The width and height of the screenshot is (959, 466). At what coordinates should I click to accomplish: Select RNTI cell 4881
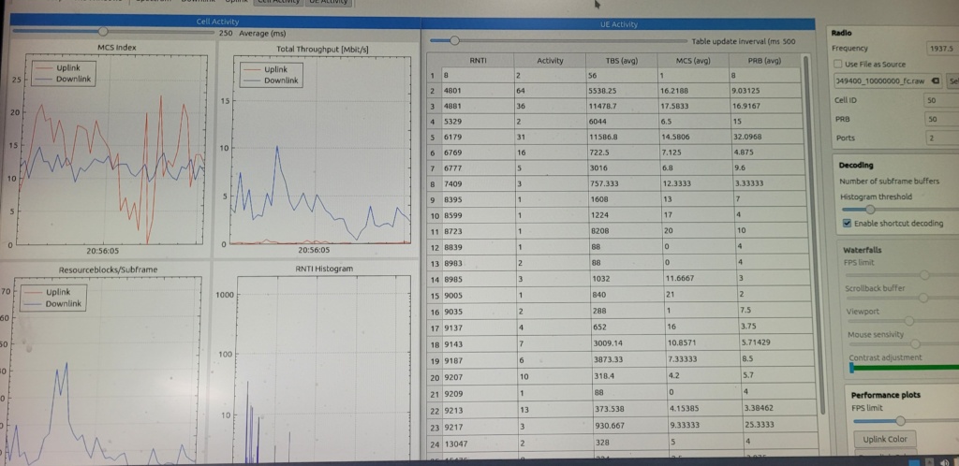point(477,107)
